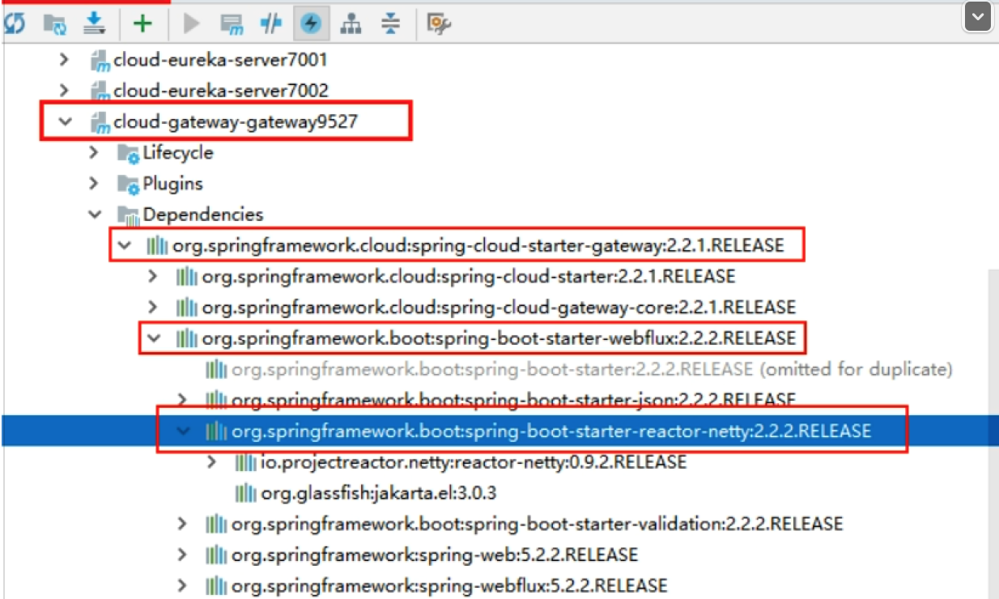Screen dimensions: 999x599
Task: Select the Lifecycle label
Action: 178,152
